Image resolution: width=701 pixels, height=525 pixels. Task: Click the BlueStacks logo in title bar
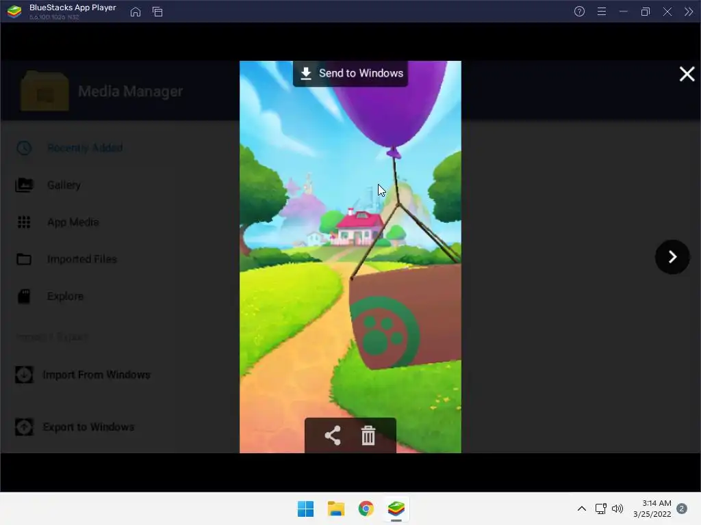click(14, 12)
